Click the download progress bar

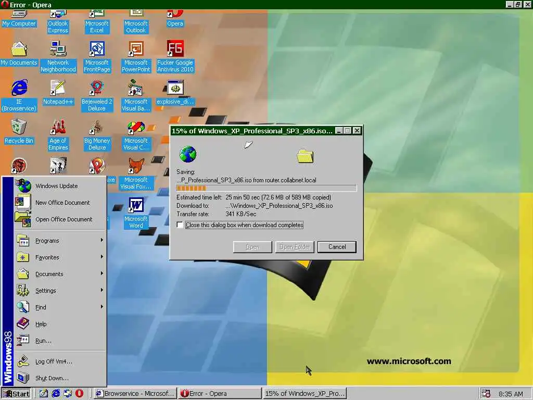[x=266, y=188]
